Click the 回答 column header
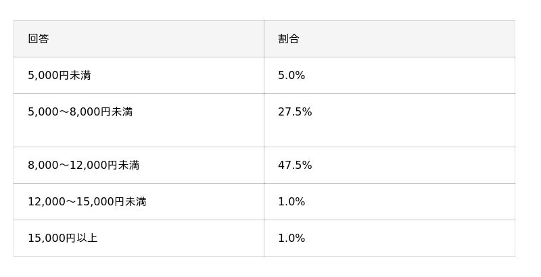 tap(39, 39)
